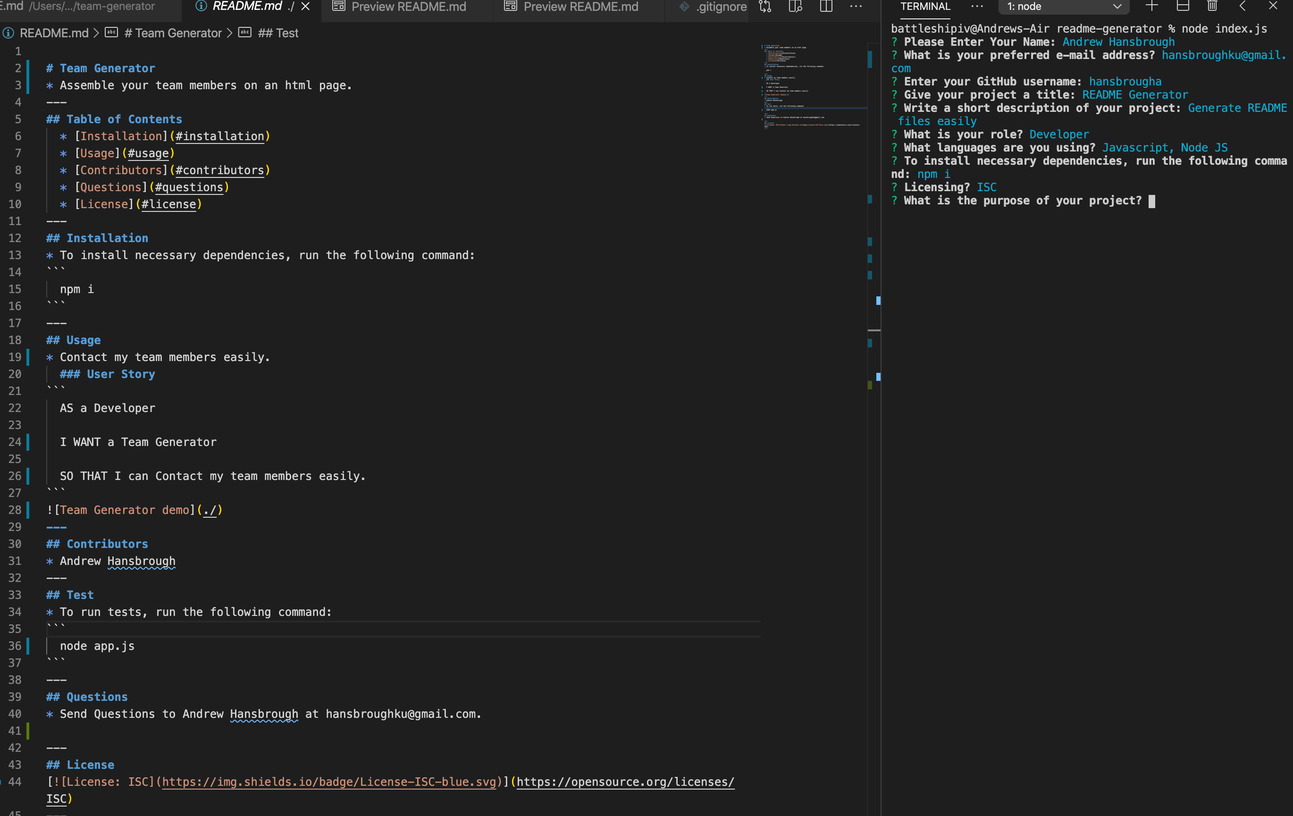Click '## License' heading text
1293x816 pixels.
(x=80, y=765)
